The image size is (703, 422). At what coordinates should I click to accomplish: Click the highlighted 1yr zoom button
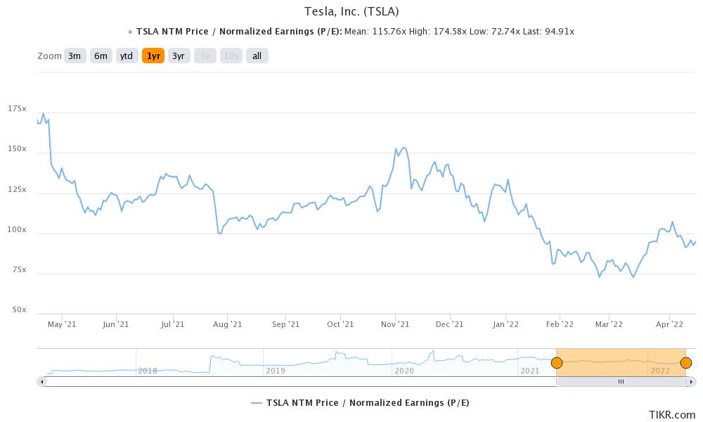[153, 56]
